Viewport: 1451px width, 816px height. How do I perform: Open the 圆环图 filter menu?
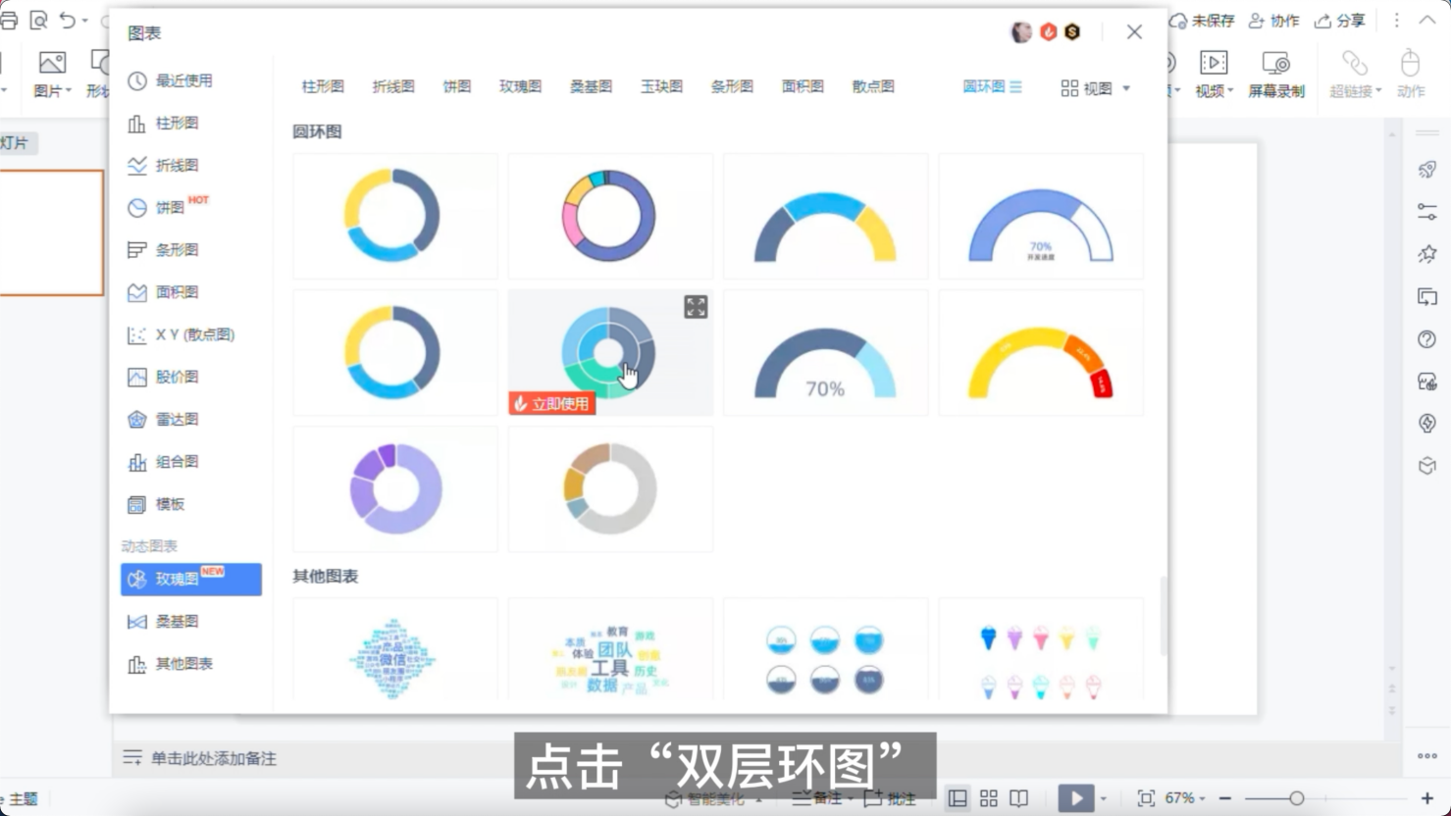coord(992,86)
